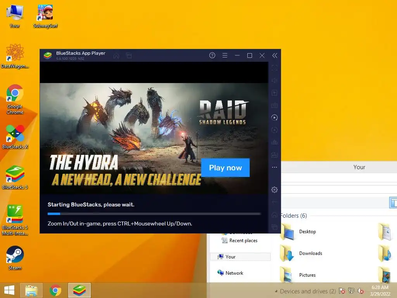Open the Windows Start button
397x298 pixels.
9,290
